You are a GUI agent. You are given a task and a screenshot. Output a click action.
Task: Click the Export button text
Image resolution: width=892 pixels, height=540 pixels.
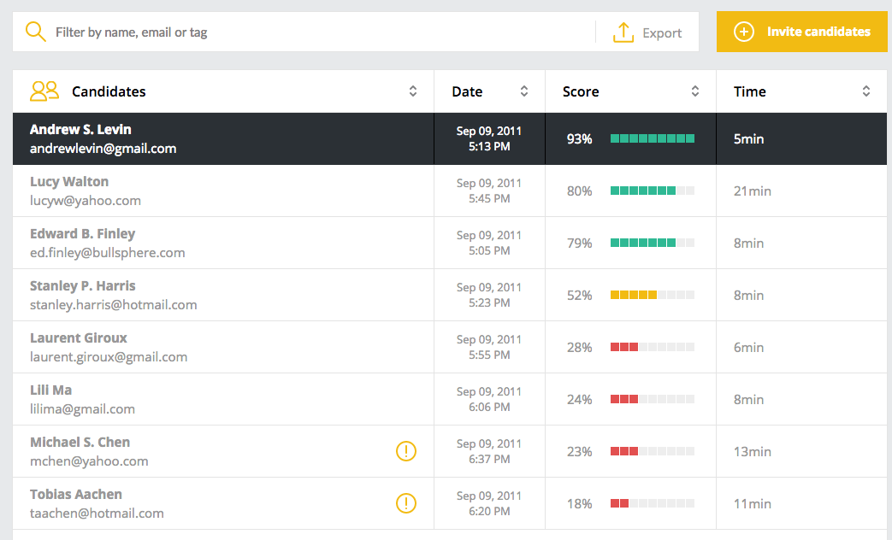click(662, 33)
